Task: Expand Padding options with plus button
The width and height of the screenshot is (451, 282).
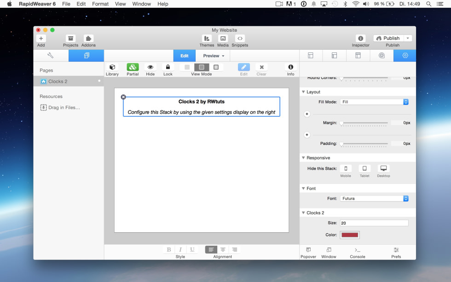Action: tap(307, 135)
